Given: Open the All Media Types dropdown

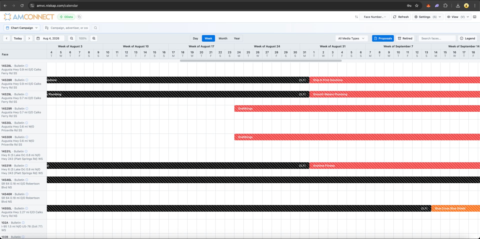Looking at the screenshot, I should [351, 38].
